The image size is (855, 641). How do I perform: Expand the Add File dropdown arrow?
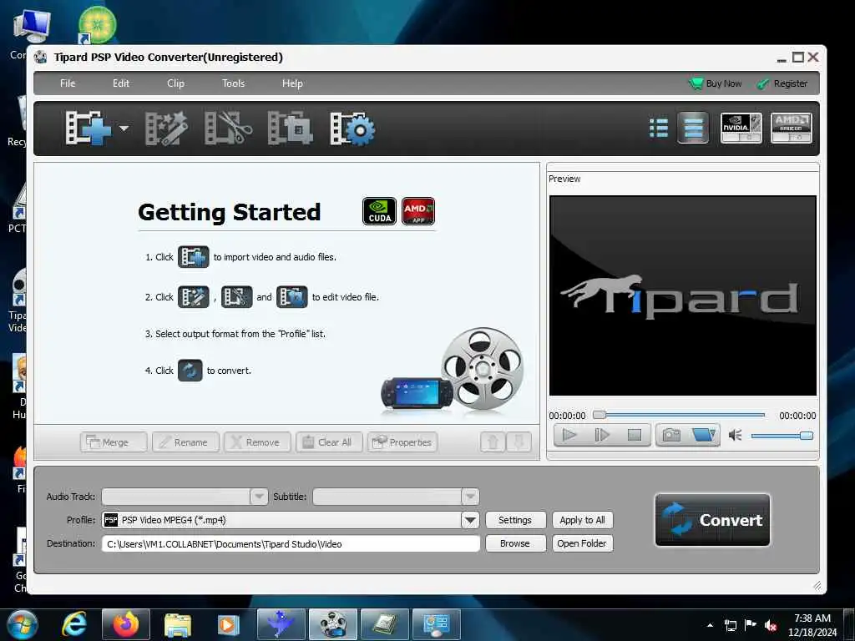[124, 129]
